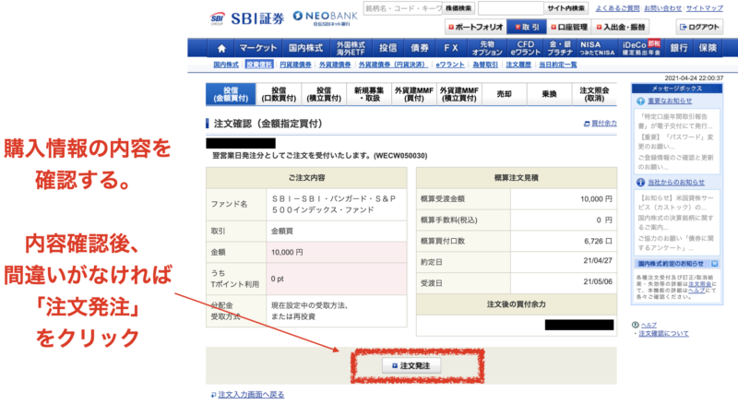The height and width of the screenshot is (416, 738).
Task: Click the SBI証券 logo
Action: 246,18
